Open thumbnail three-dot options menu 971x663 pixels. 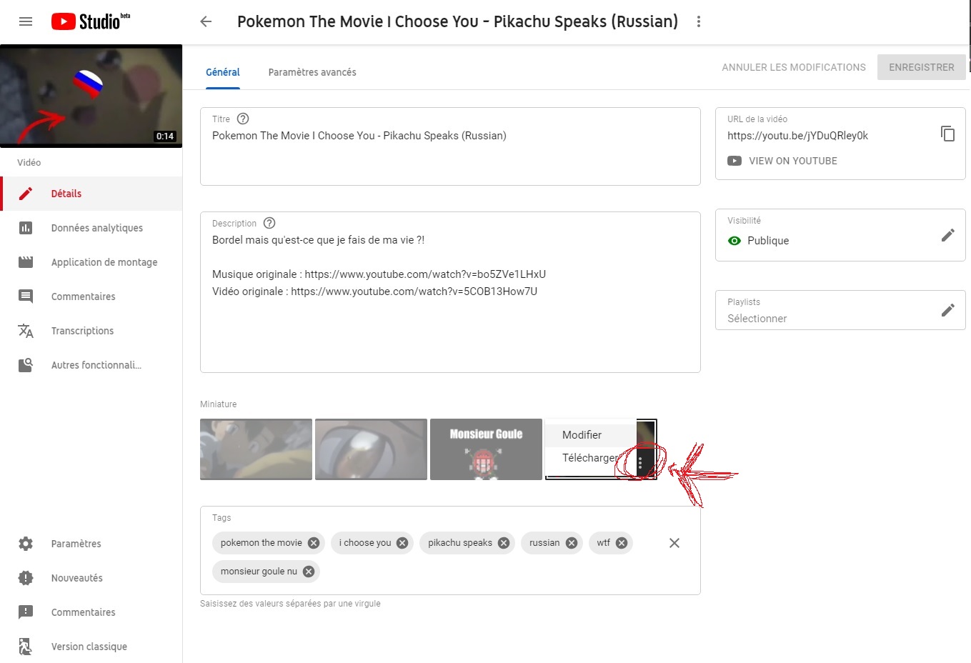click(640, 463)
